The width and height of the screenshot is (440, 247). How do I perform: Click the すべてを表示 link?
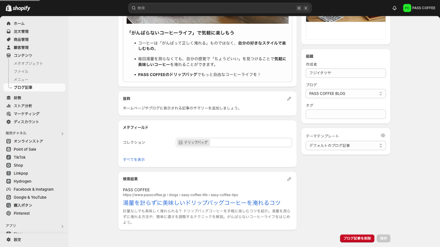click(x=134, y=160)
